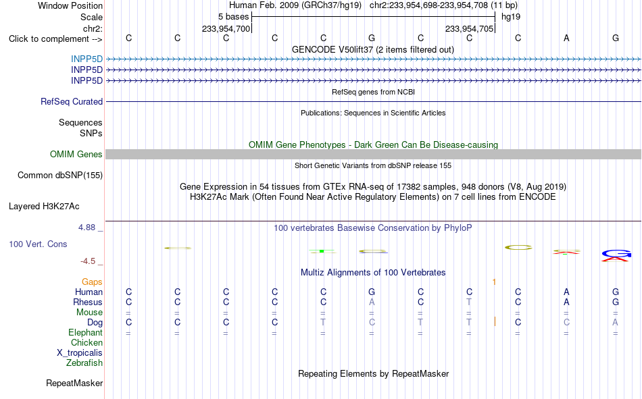Click the A base in the Human row

pyautogui.click(x=566, y=292)
